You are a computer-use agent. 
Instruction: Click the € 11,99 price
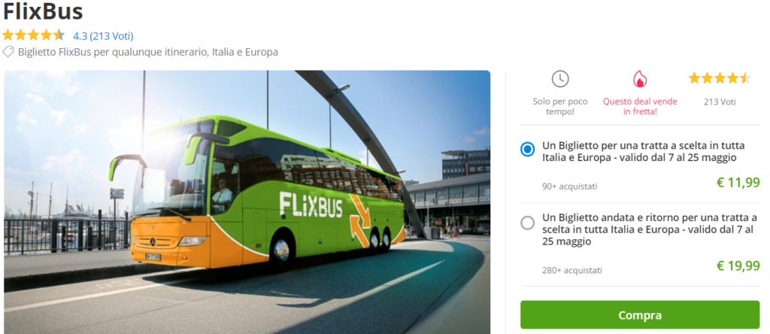pyautogui.click(x=737, y=183)
